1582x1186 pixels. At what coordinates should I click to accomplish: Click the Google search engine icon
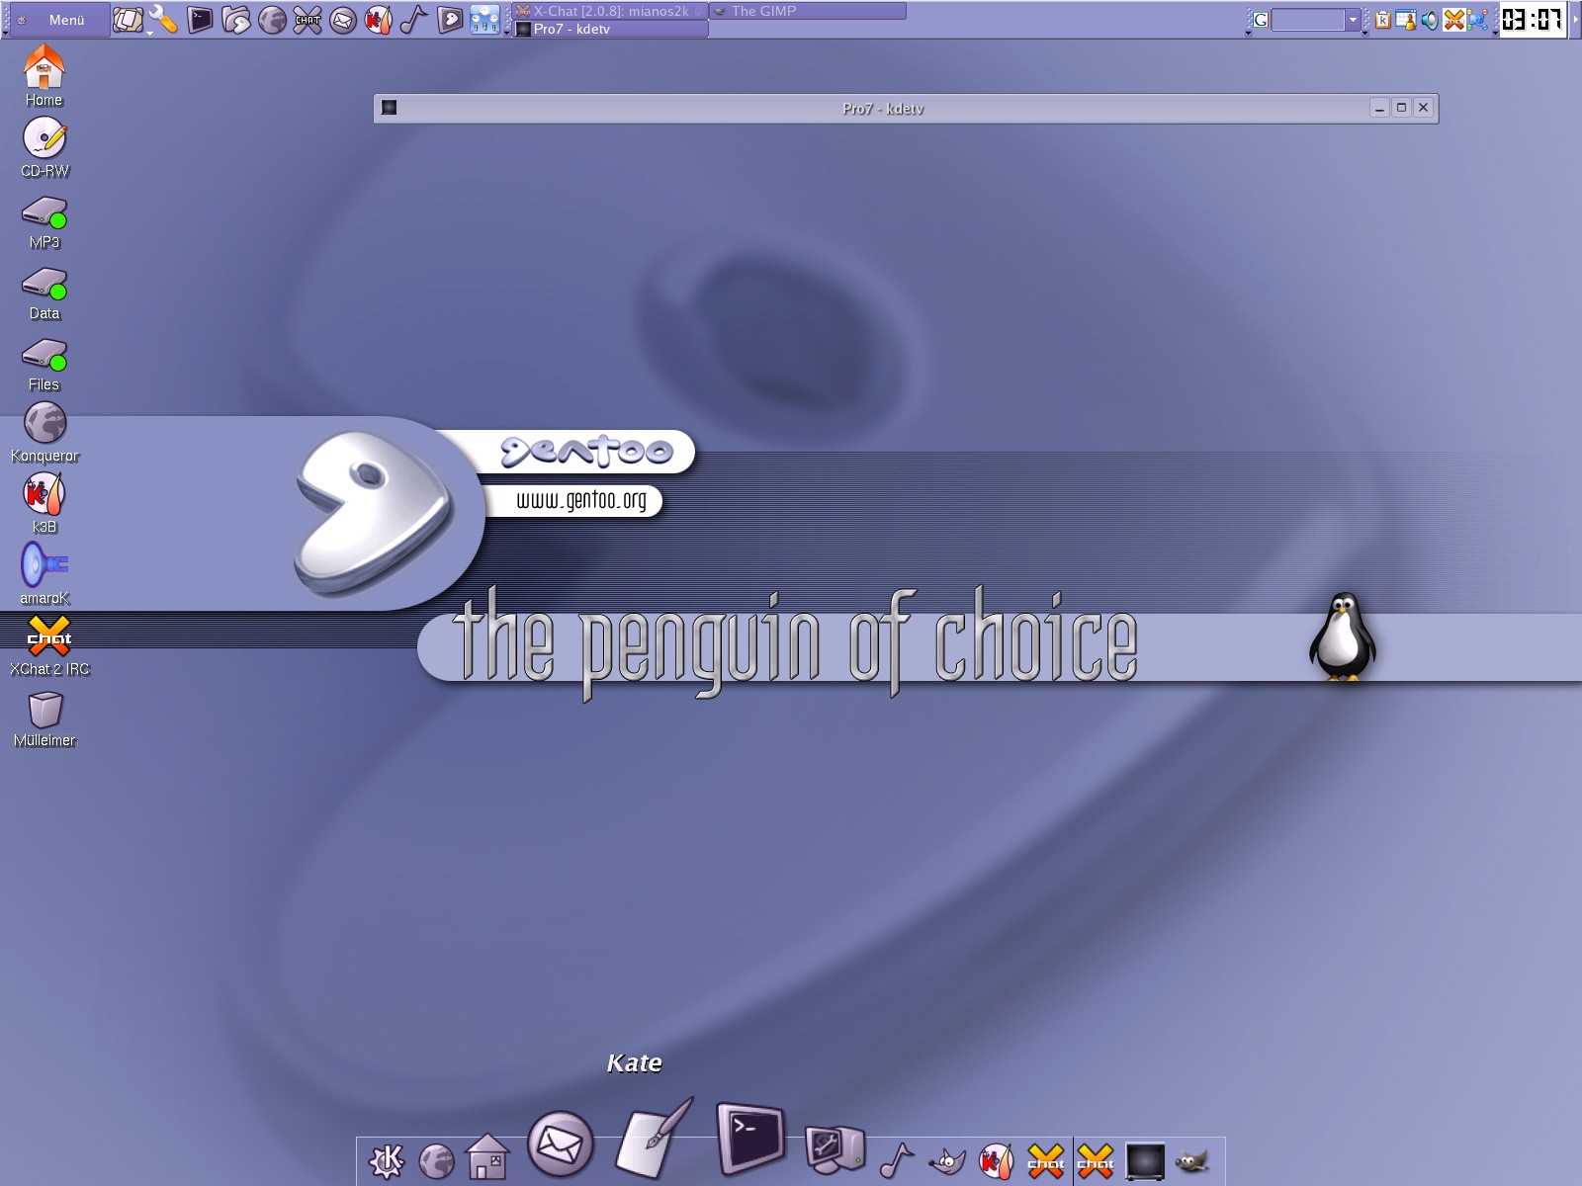(x=1260, y=20)
